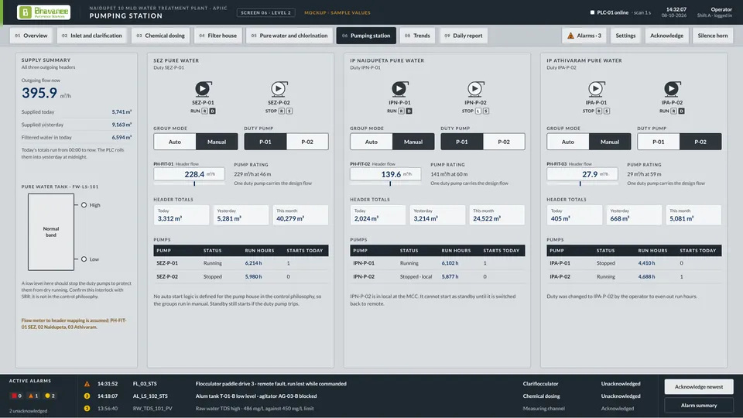The image size is (743, 418).
Task: Select the Pumping station tab
Action: coord(366,36)
